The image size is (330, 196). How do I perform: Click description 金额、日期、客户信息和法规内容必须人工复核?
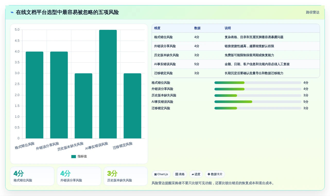(x=257, y=64)
